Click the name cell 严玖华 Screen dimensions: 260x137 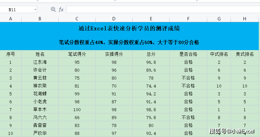[x=40, y=133]
